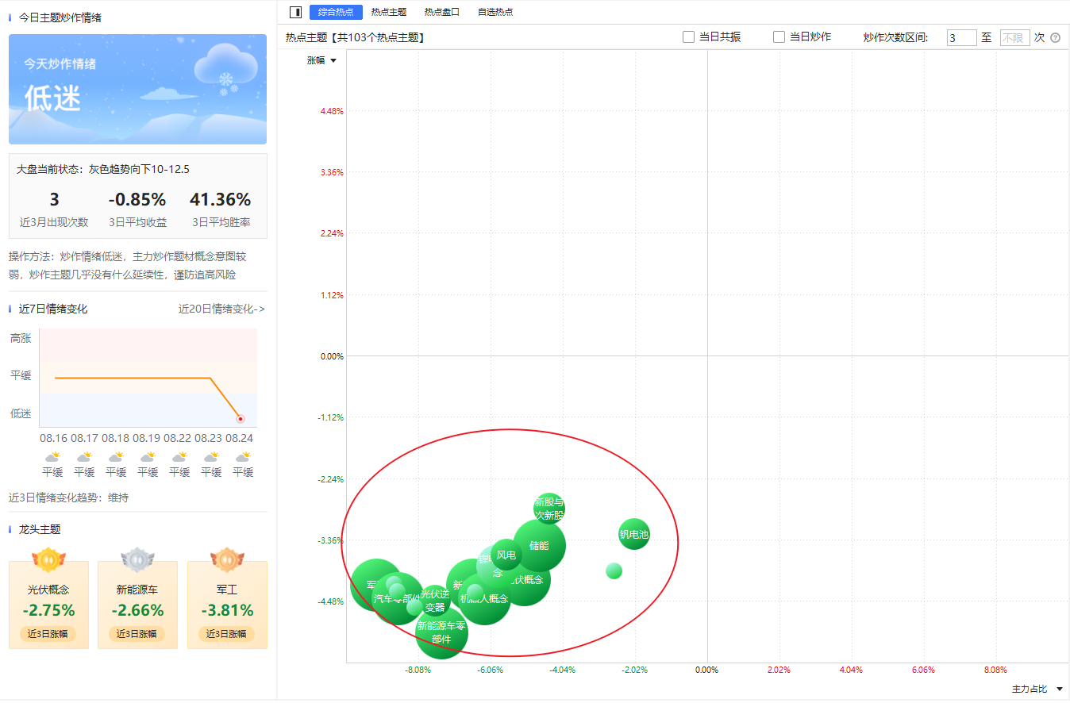
Task: Click the 近3月出现次数 label
Action: pyautogui.click(x=54, y=223)
